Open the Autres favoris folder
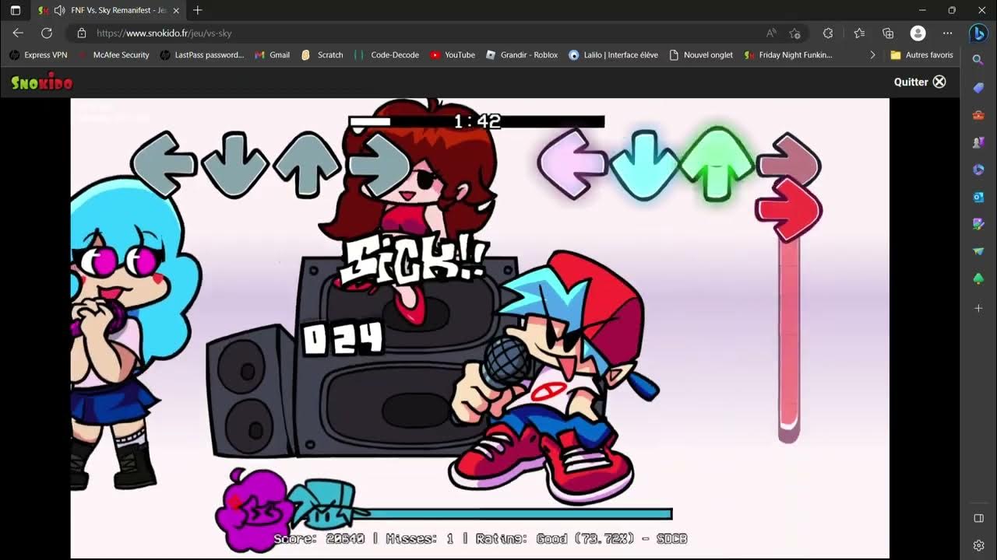997x560 pixels. click(921, 54)
